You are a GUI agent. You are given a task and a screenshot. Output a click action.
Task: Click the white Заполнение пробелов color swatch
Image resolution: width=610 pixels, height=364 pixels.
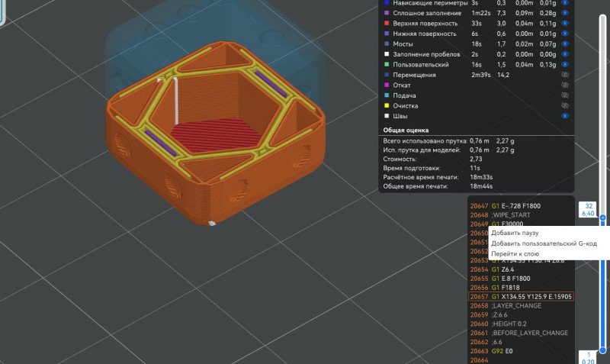387,54
